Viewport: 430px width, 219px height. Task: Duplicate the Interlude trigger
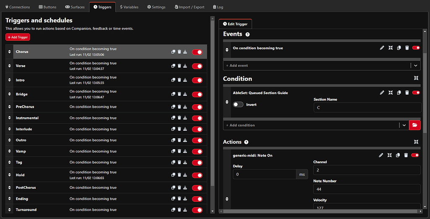point(173,129)
